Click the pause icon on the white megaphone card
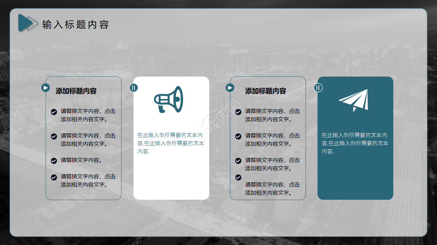The image size is (437, 245). 134,87
